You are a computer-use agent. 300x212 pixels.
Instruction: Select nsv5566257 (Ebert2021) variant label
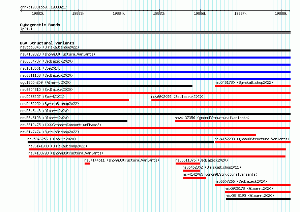[x=42, y=97]
